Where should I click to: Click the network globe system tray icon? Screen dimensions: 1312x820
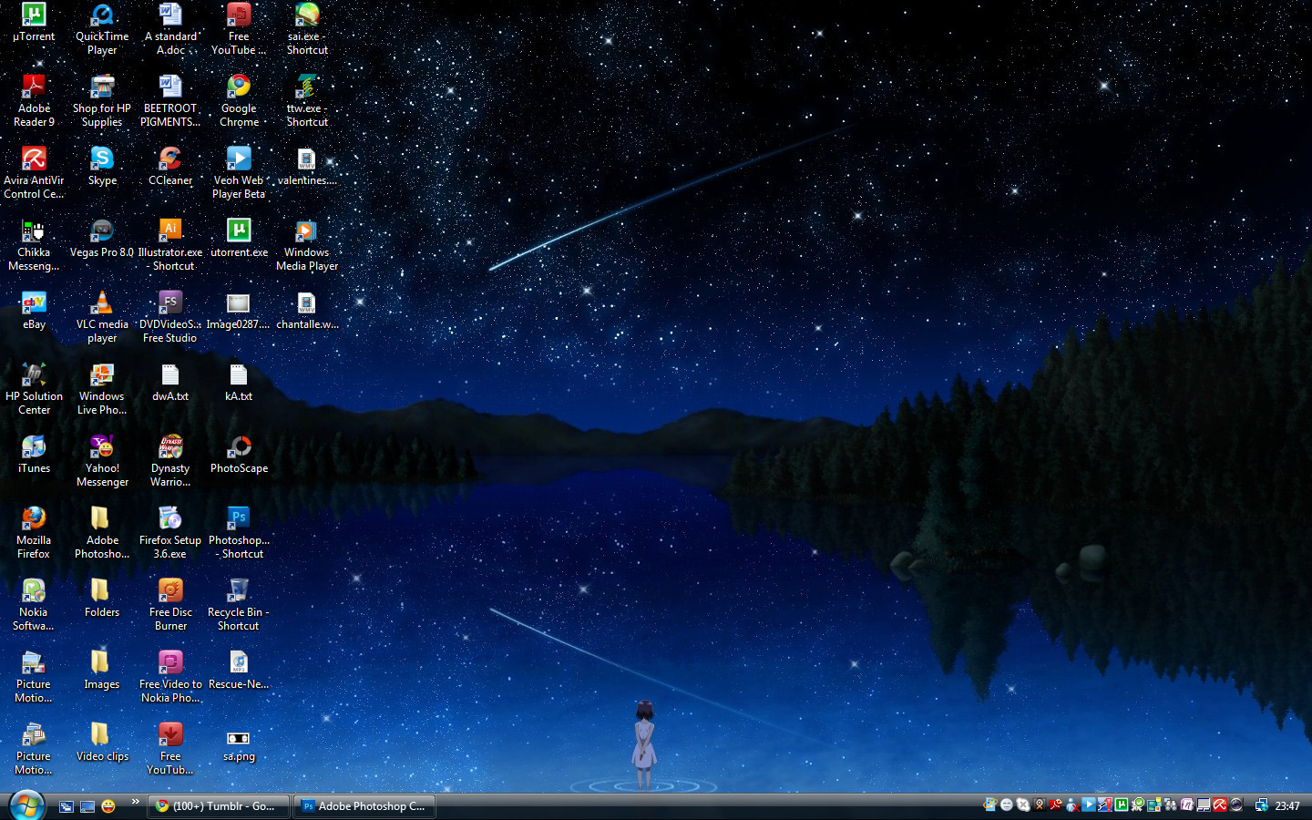coord(1262,805)
